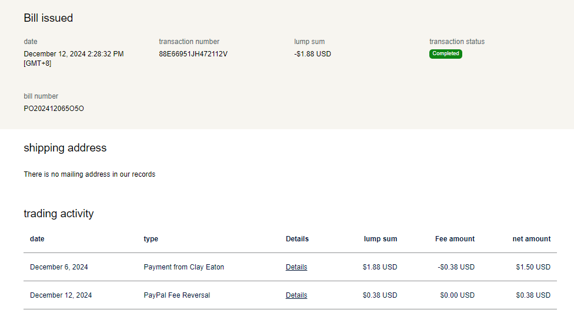Open Details link for PayPal Fee Reversal

click(x=296, y=295)
